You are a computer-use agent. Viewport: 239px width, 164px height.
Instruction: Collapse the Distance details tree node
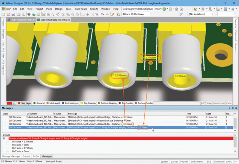pos(4,138)
